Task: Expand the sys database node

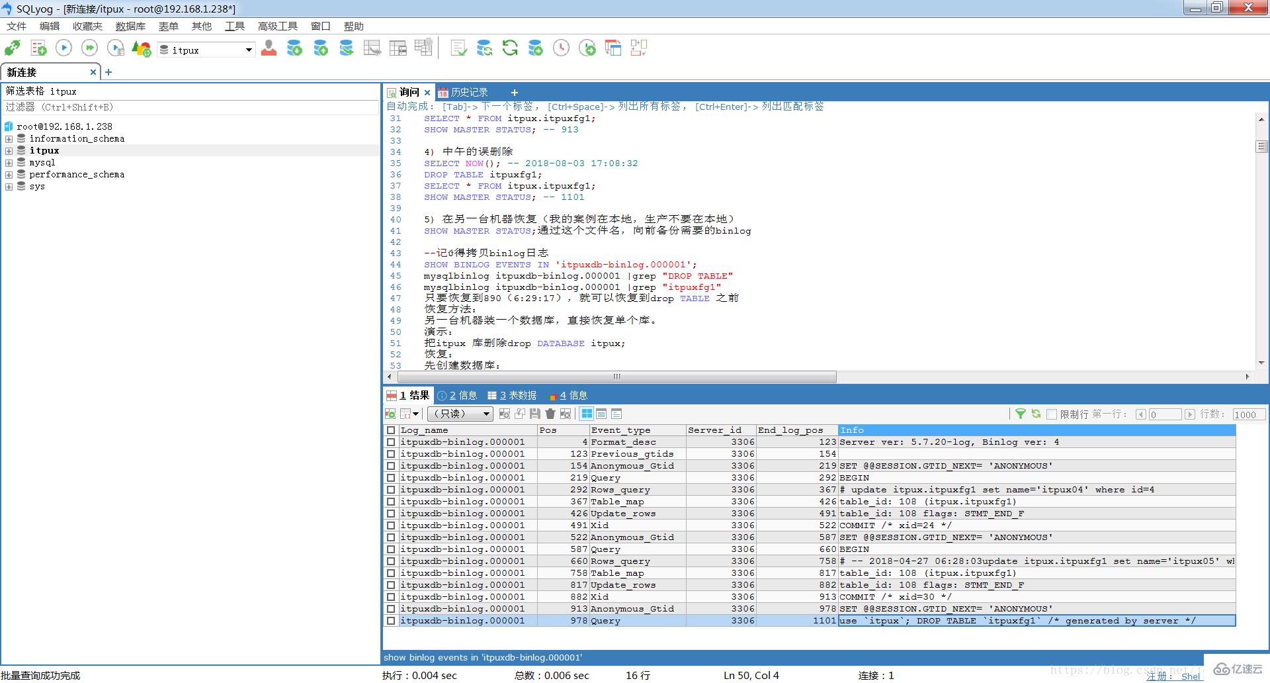Action: 9,187
